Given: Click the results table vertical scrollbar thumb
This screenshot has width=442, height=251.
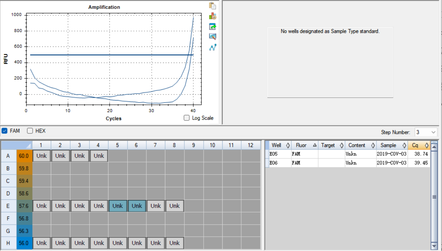Looking at the screenshot, I should [434, 197].
